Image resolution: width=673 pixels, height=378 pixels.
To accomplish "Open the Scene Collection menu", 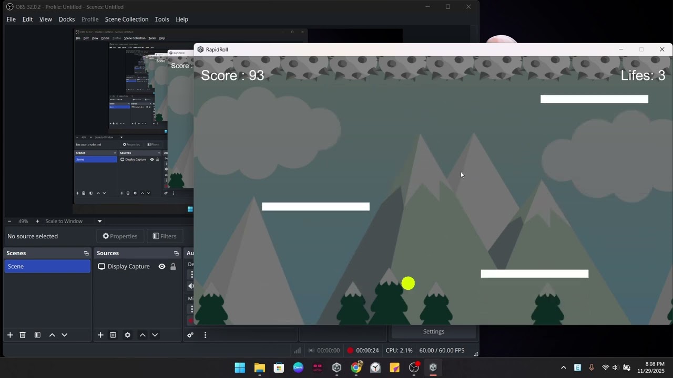I will point(127,19).
